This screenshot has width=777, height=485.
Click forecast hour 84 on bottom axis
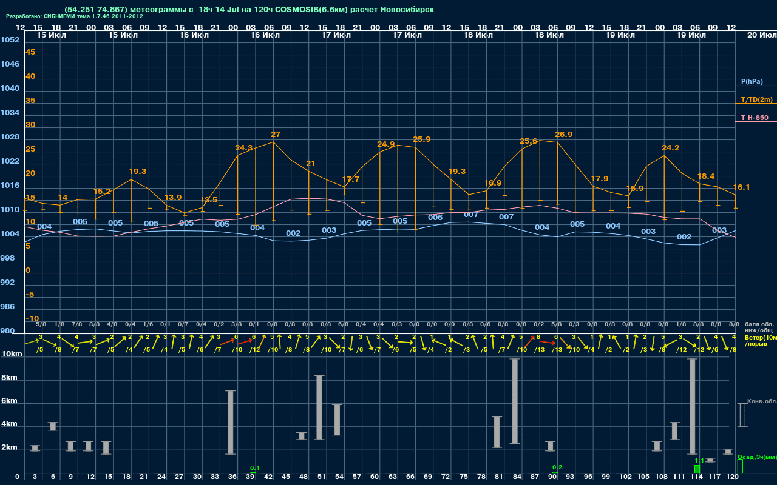[x=517, y=477]
